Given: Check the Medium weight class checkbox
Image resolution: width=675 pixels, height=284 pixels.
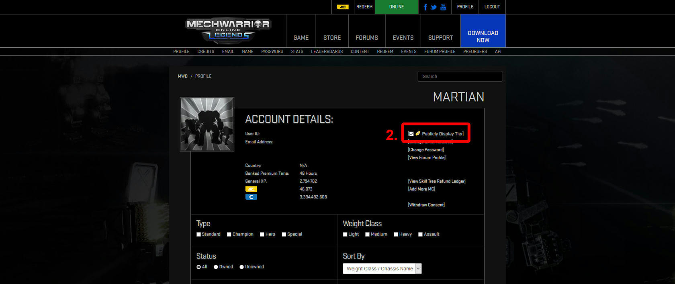Looking at the screenshot, I should click(367, 234).
